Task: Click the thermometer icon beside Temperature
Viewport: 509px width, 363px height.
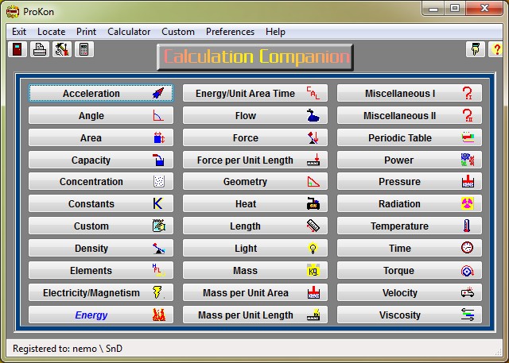Action: click(467, 226)
